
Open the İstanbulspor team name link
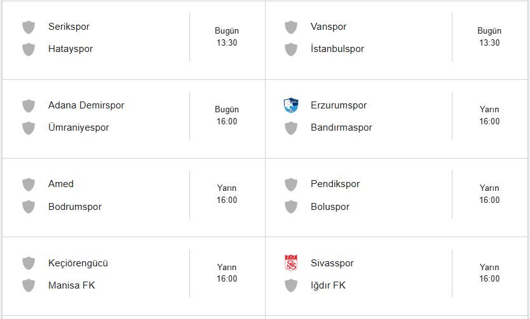pyautogui.click(x=337, y=49)
